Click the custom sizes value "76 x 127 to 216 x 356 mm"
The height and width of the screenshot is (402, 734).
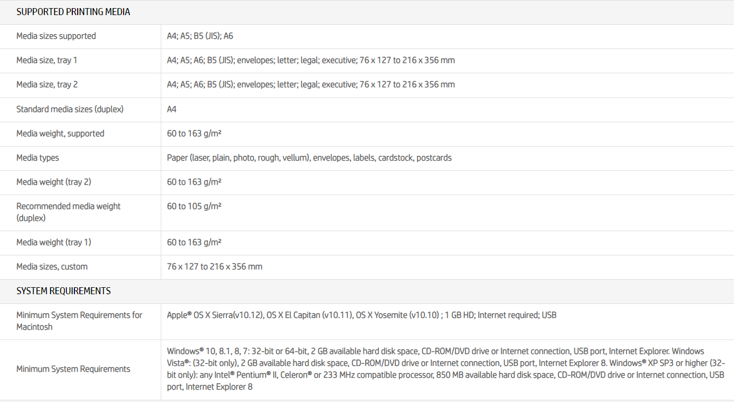point(215,267)
